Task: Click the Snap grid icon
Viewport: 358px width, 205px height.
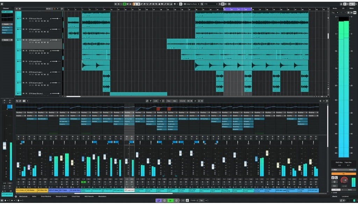Action: [x=185, y=4]
